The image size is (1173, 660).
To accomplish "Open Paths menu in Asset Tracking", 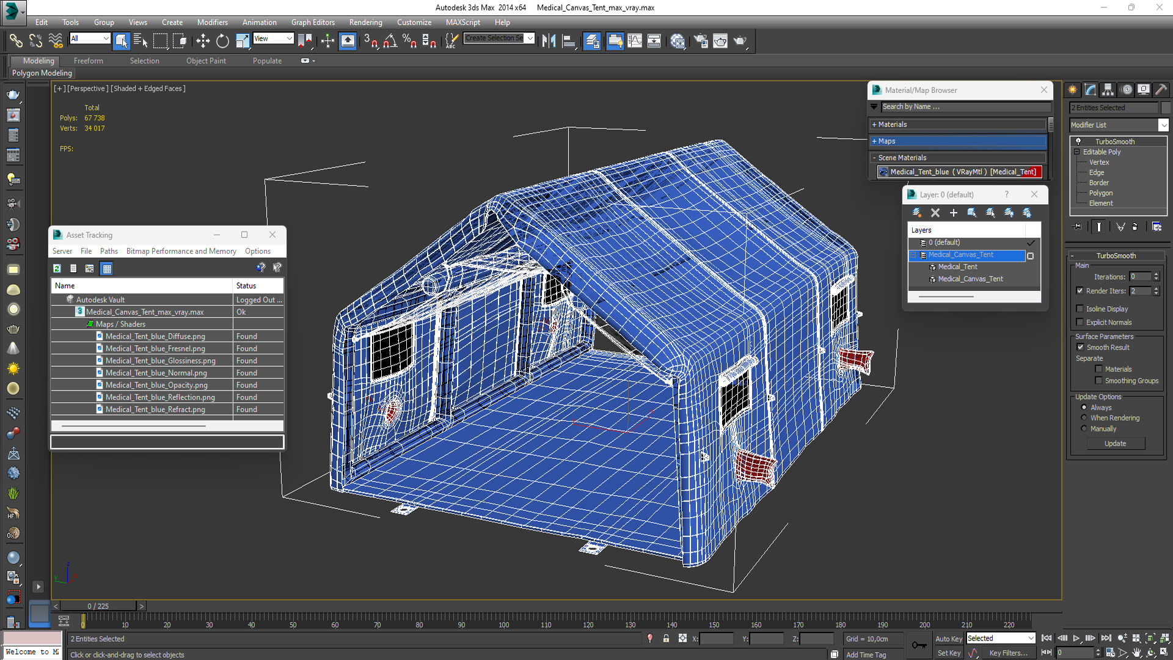I will 109,251.
